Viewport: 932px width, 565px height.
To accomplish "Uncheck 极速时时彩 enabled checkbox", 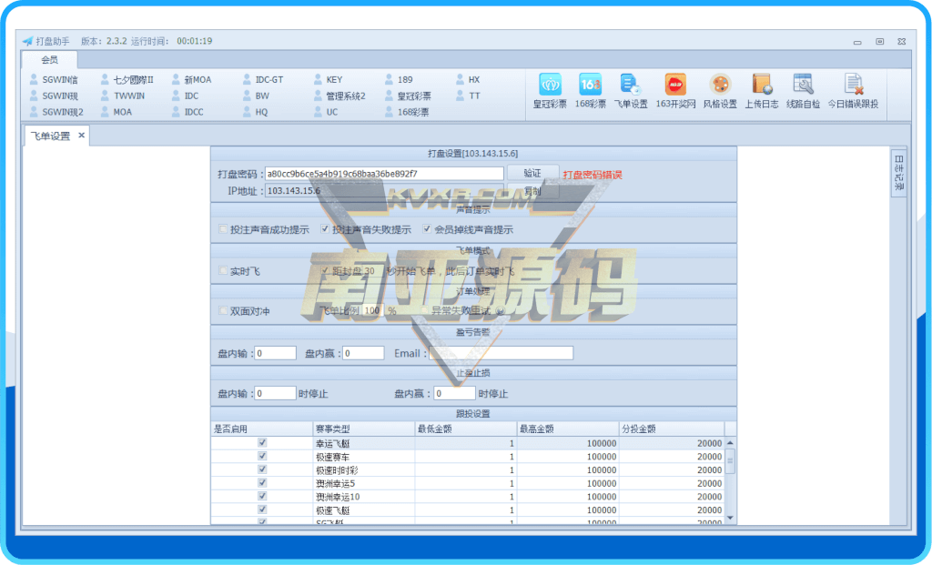I will (x=262, y=469).
